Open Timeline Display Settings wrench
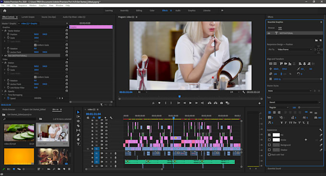Image resolution: width=326 pixels, height=176 pixels. tap(111, 118)
